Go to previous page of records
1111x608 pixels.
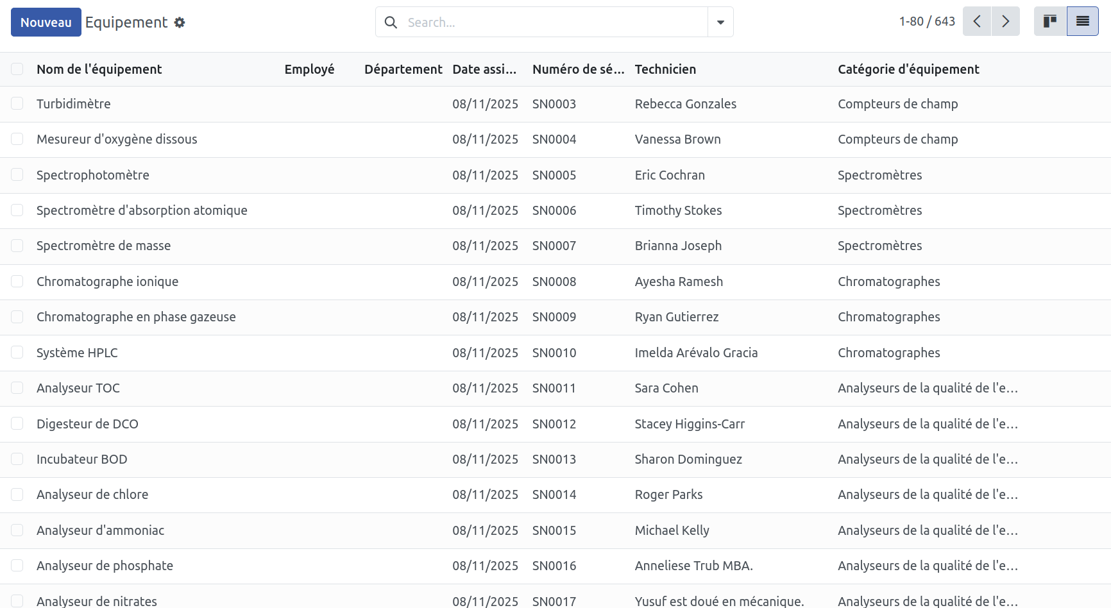click(x=977, y=22)
